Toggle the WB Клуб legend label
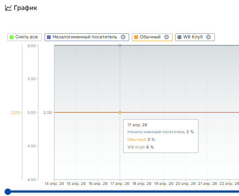This screenshot has height=196, width=239. pyautogui.click(x=193, y=37)
